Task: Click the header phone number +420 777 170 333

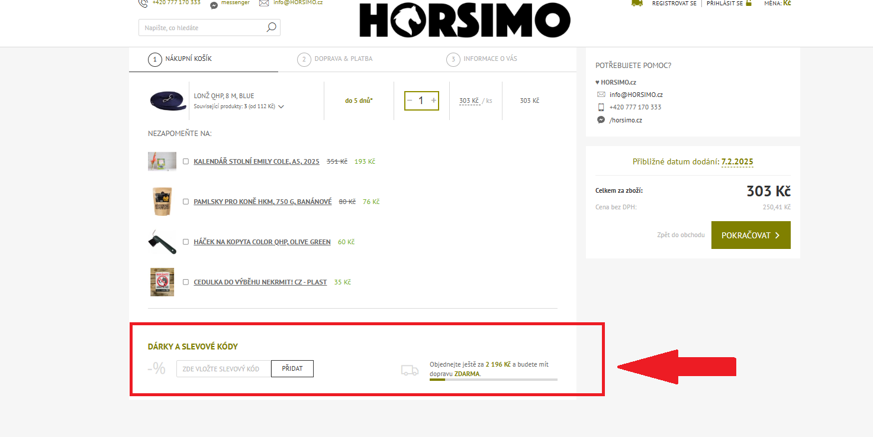Action: pyautogui.click(x=176, y=3)
